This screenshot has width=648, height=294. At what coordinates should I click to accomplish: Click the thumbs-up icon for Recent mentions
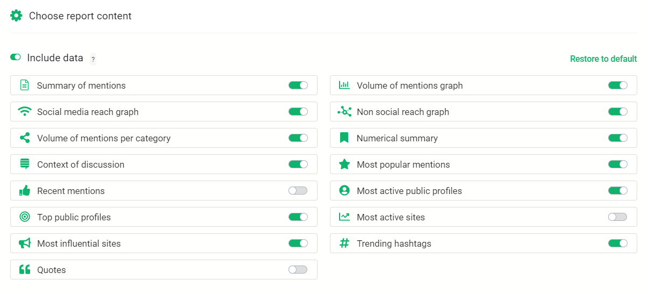(25, 191)
